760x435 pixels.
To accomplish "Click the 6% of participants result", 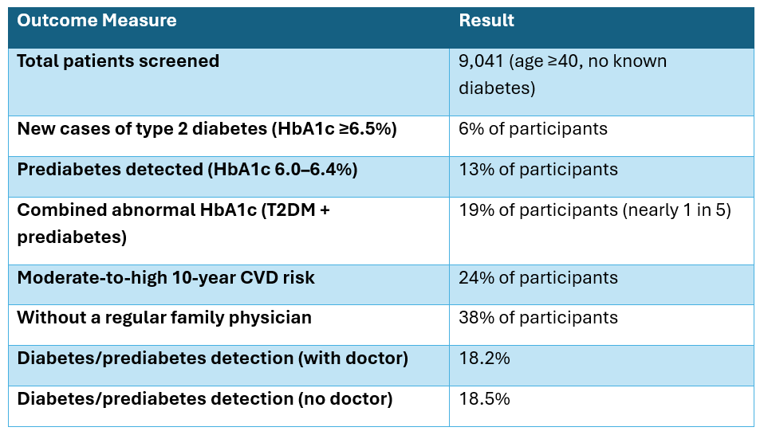I will (533, 129).
